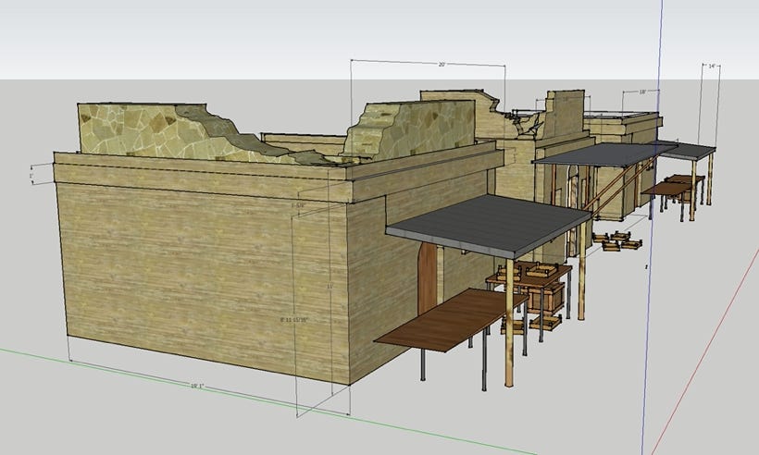This screenshot has width=759, height=455.
Task: Select the distant table under far awning
Action: pos(668,188)
